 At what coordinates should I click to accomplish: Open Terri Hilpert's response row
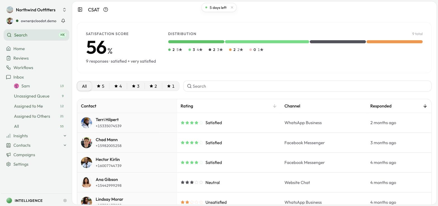(x=254, y=123)
